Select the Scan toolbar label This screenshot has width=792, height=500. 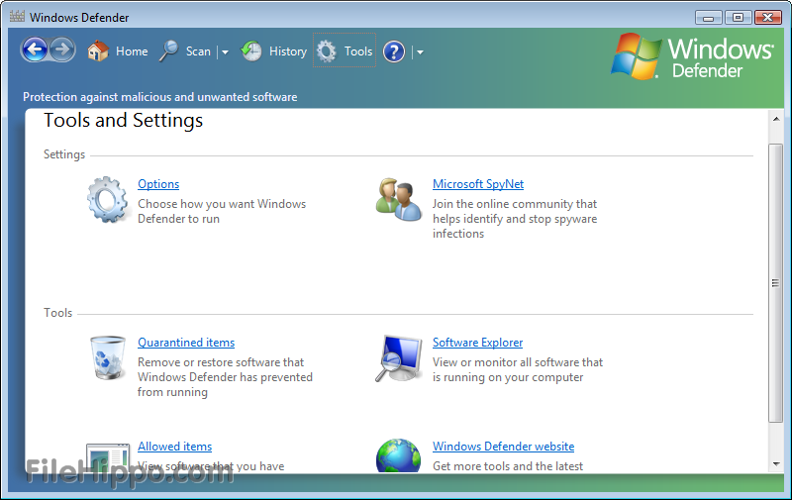click(x=198, y=51)
